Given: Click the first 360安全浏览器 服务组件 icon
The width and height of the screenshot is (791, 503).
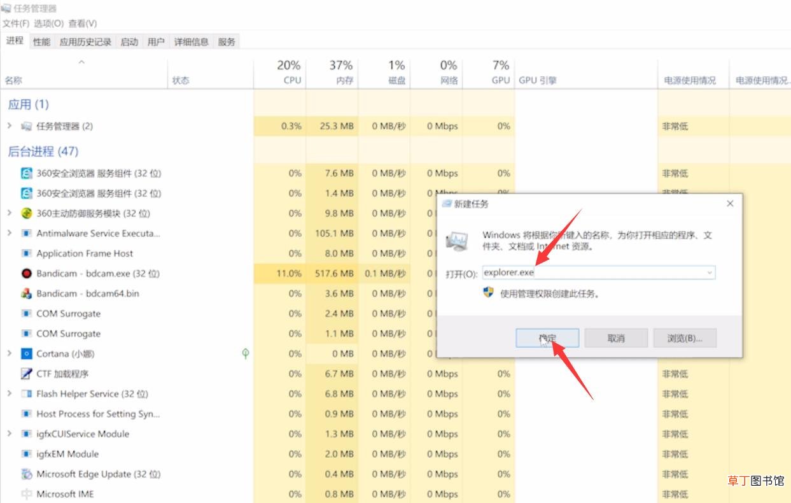Looking at the screenshot, I should 26,173.
